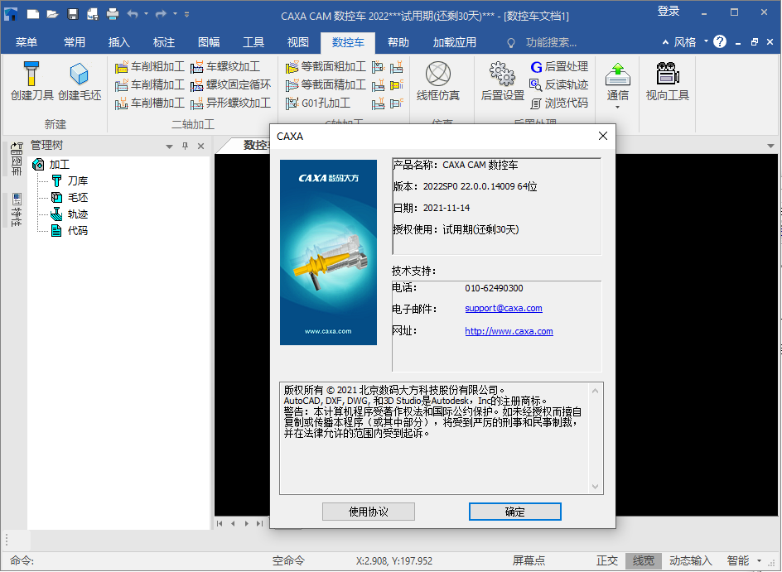Select 车削精加工 finish turning tool
782x572 pixels.
point(150,85)
